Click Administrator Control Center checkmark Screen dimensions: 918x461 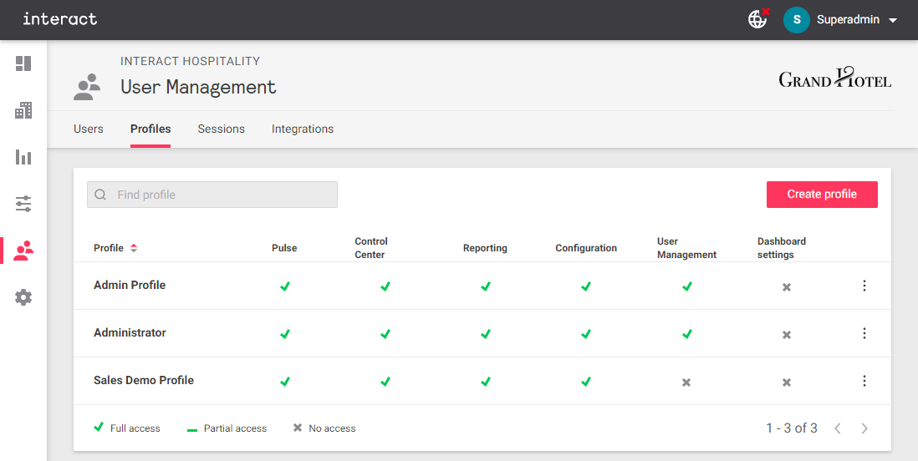pyautogui.click(x=385, y=334)
